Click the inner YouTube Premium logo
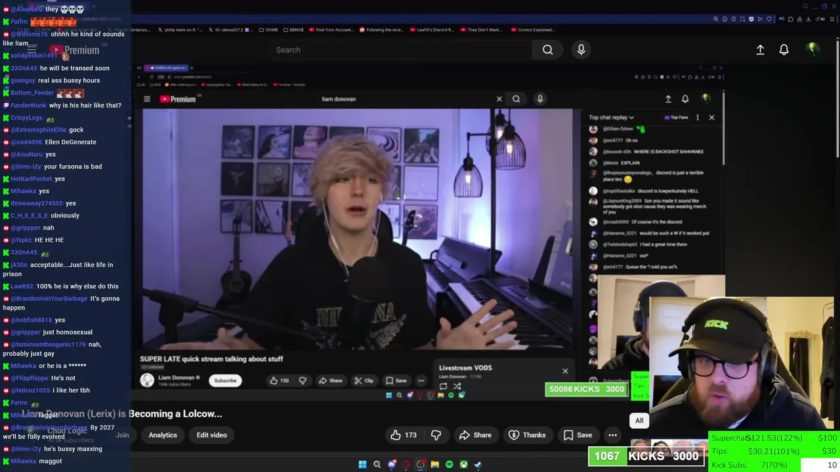 point(178,99)
